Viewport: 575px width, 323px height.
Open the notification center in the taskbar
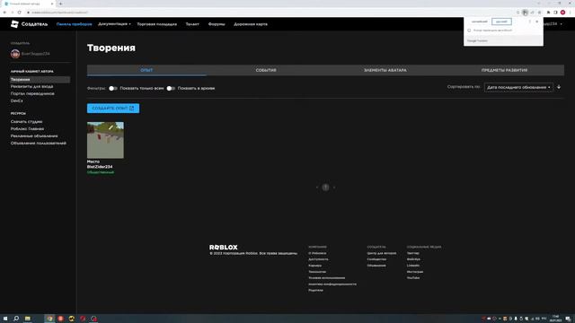568,319
